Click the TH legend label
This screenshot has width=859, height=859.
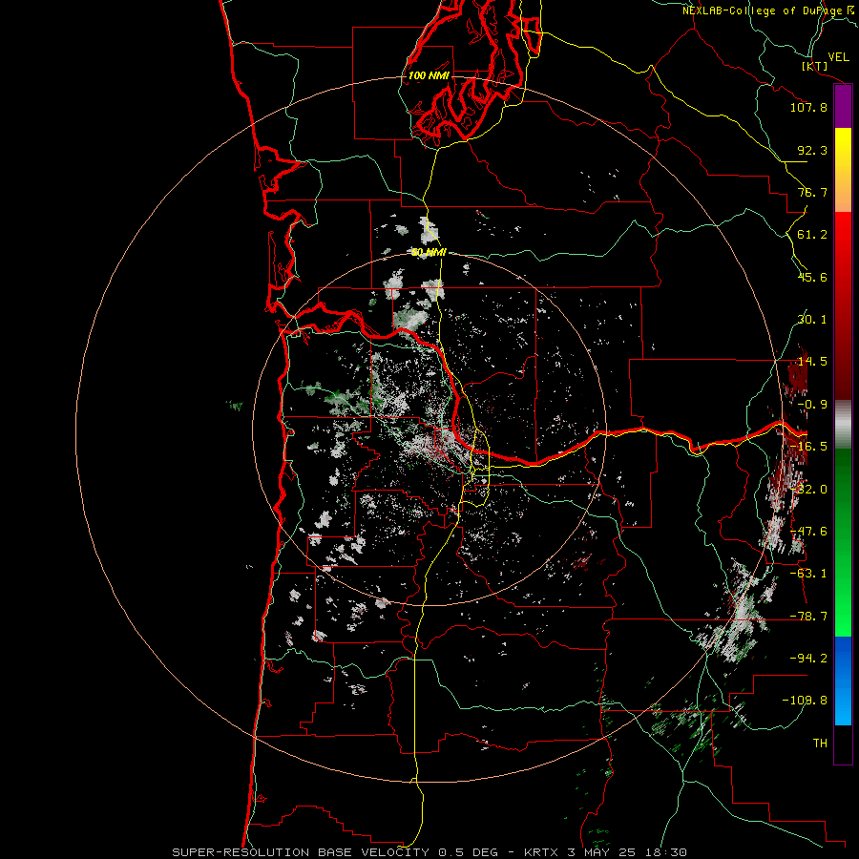coord(820,743)
